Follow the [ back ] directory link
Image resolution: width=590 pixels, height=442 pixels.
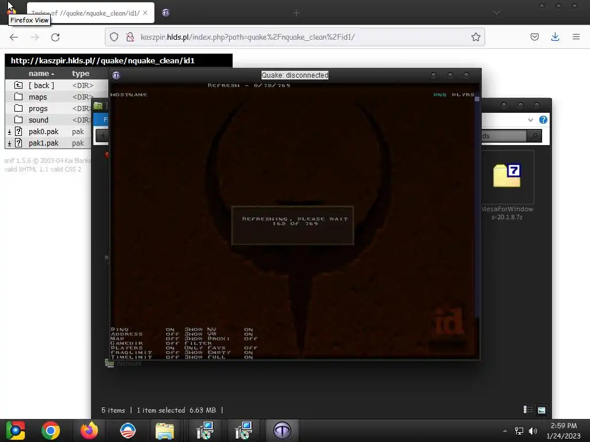(x=41, y=85)
